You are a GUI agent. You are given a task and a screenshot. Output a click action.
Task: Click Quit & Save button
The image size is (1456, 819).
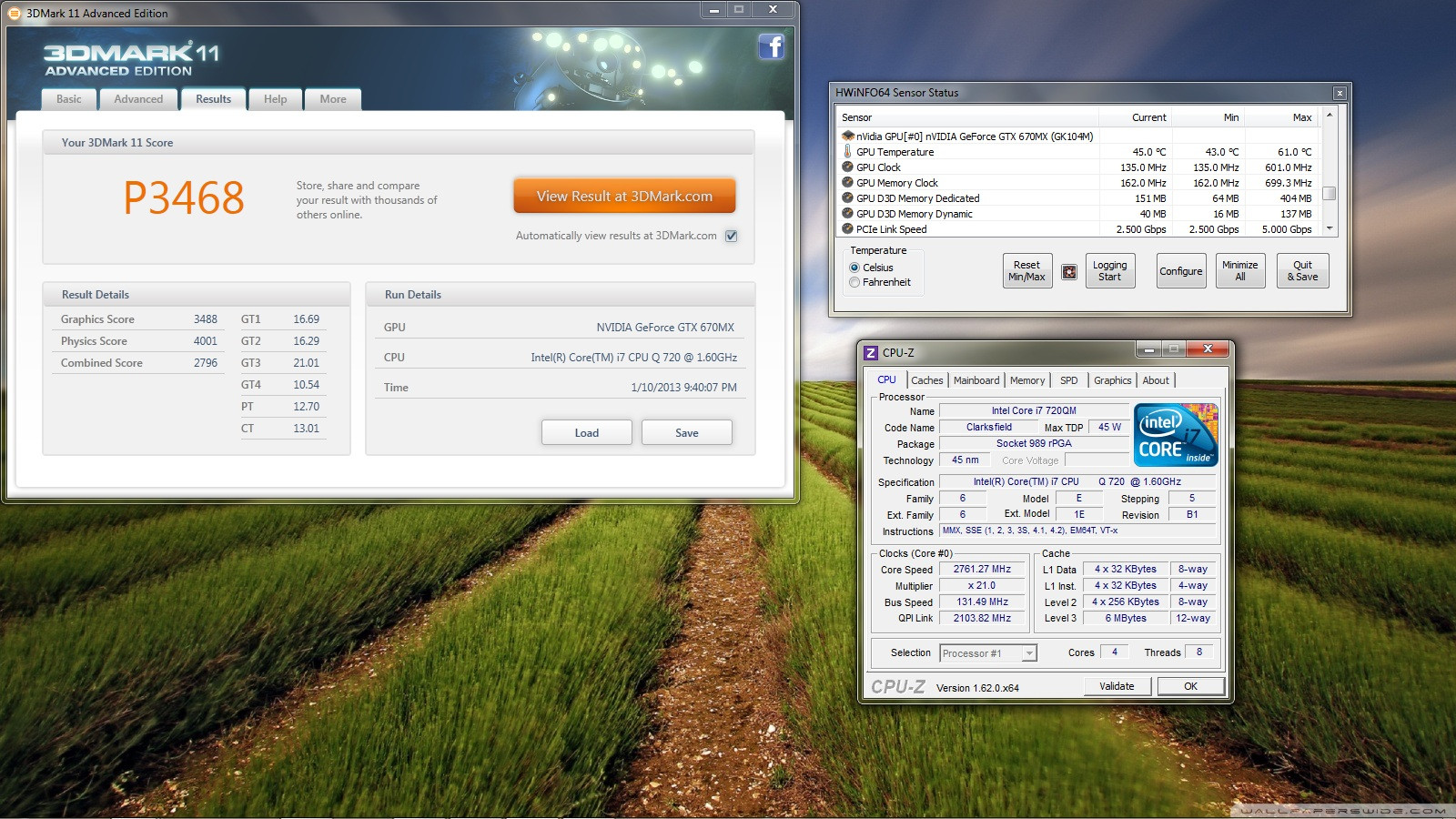coord(1303,271)
